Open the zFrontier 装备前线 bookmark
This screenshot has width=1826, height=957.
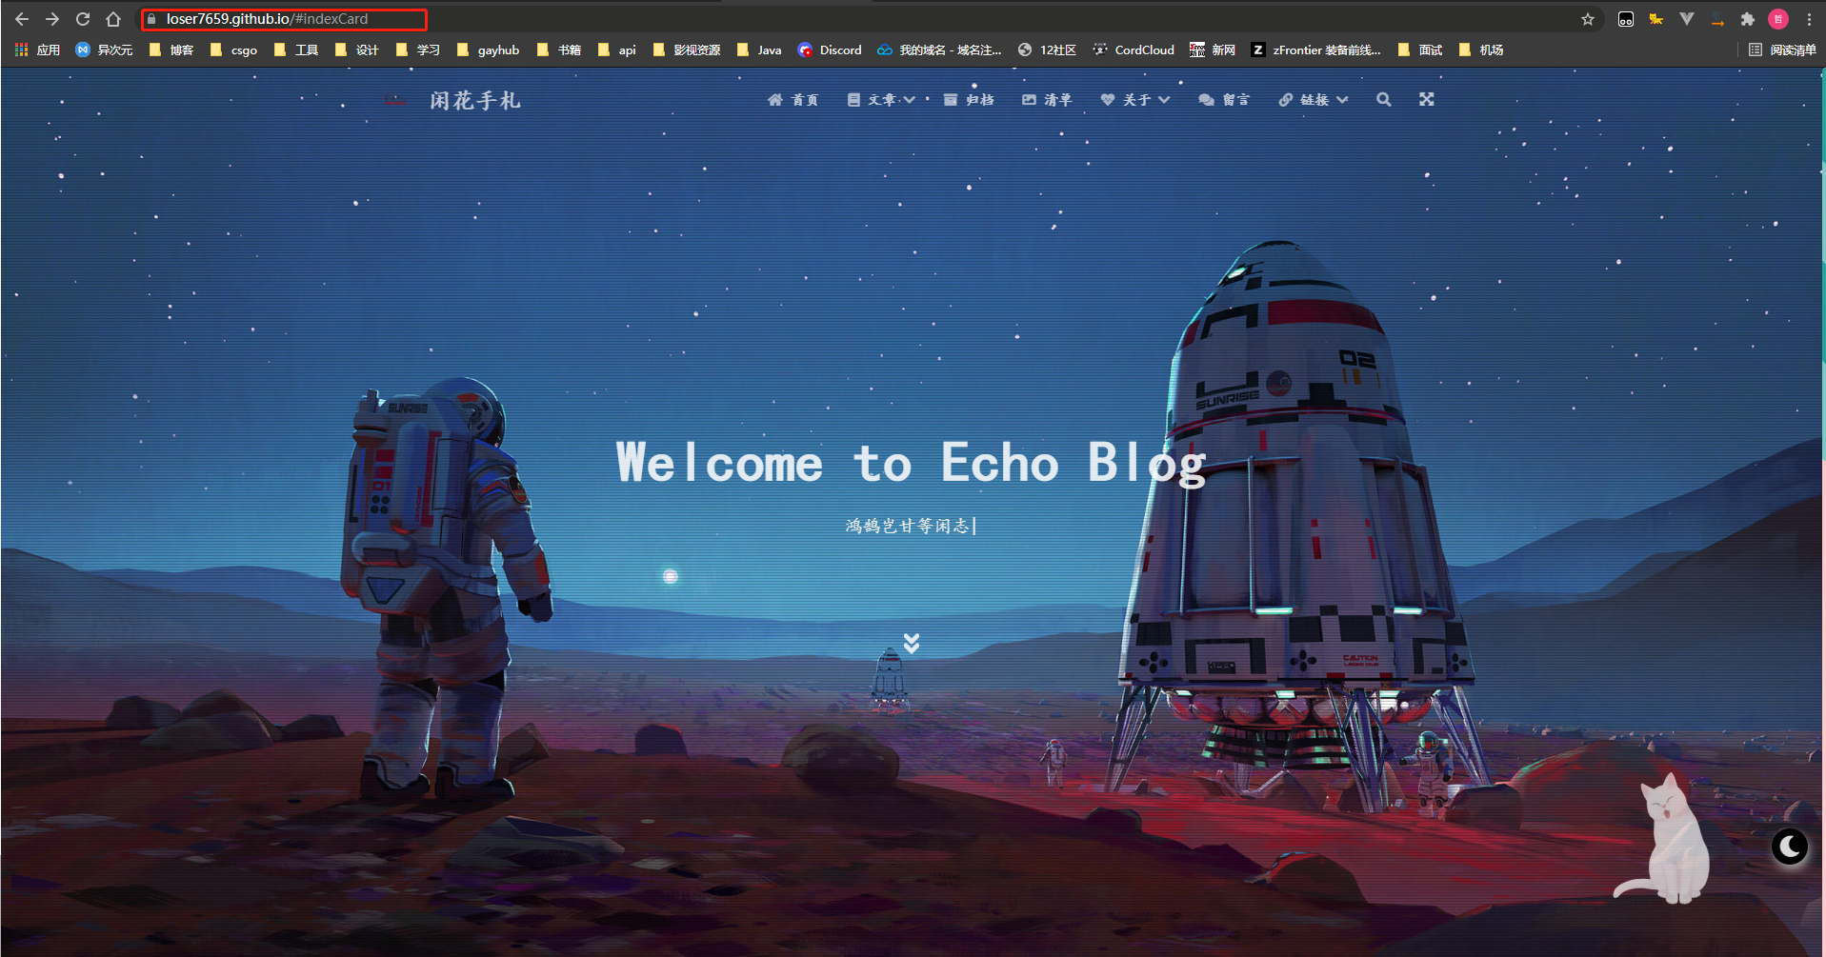[x=1316, y=50]
